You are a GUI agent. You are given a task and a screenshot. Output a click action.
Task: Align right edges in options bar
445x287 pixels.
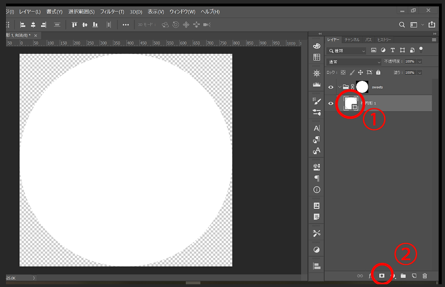coord(44,25)
